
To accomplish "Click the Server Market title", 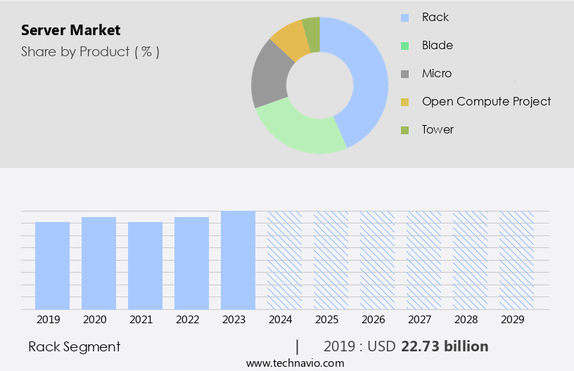I will tap(70, 30).
